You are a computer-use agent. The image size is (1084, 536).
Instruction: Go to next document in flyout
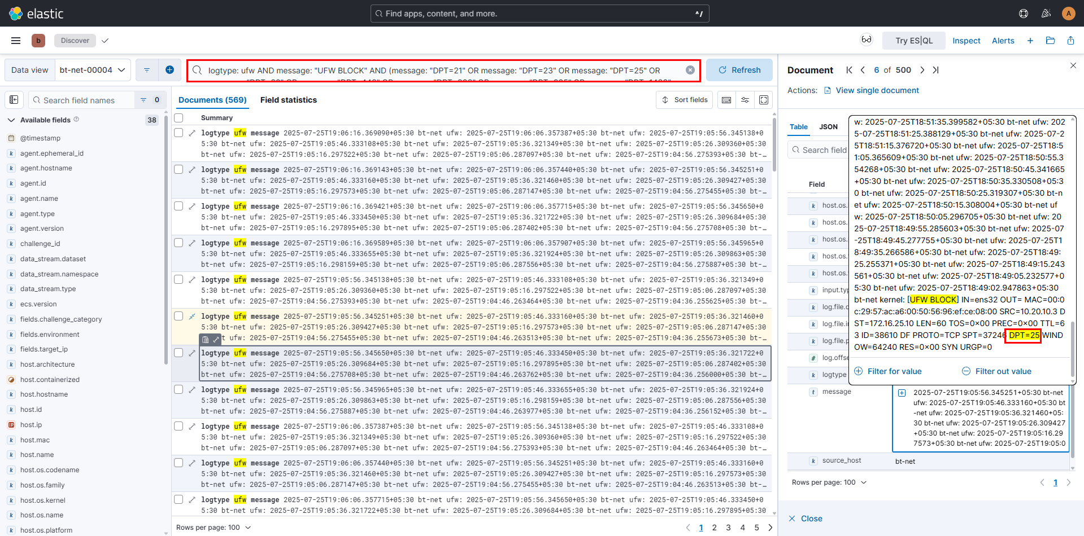point(922,70)
